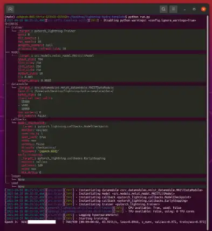Select the 'logger' config section heading

(16, 176)
